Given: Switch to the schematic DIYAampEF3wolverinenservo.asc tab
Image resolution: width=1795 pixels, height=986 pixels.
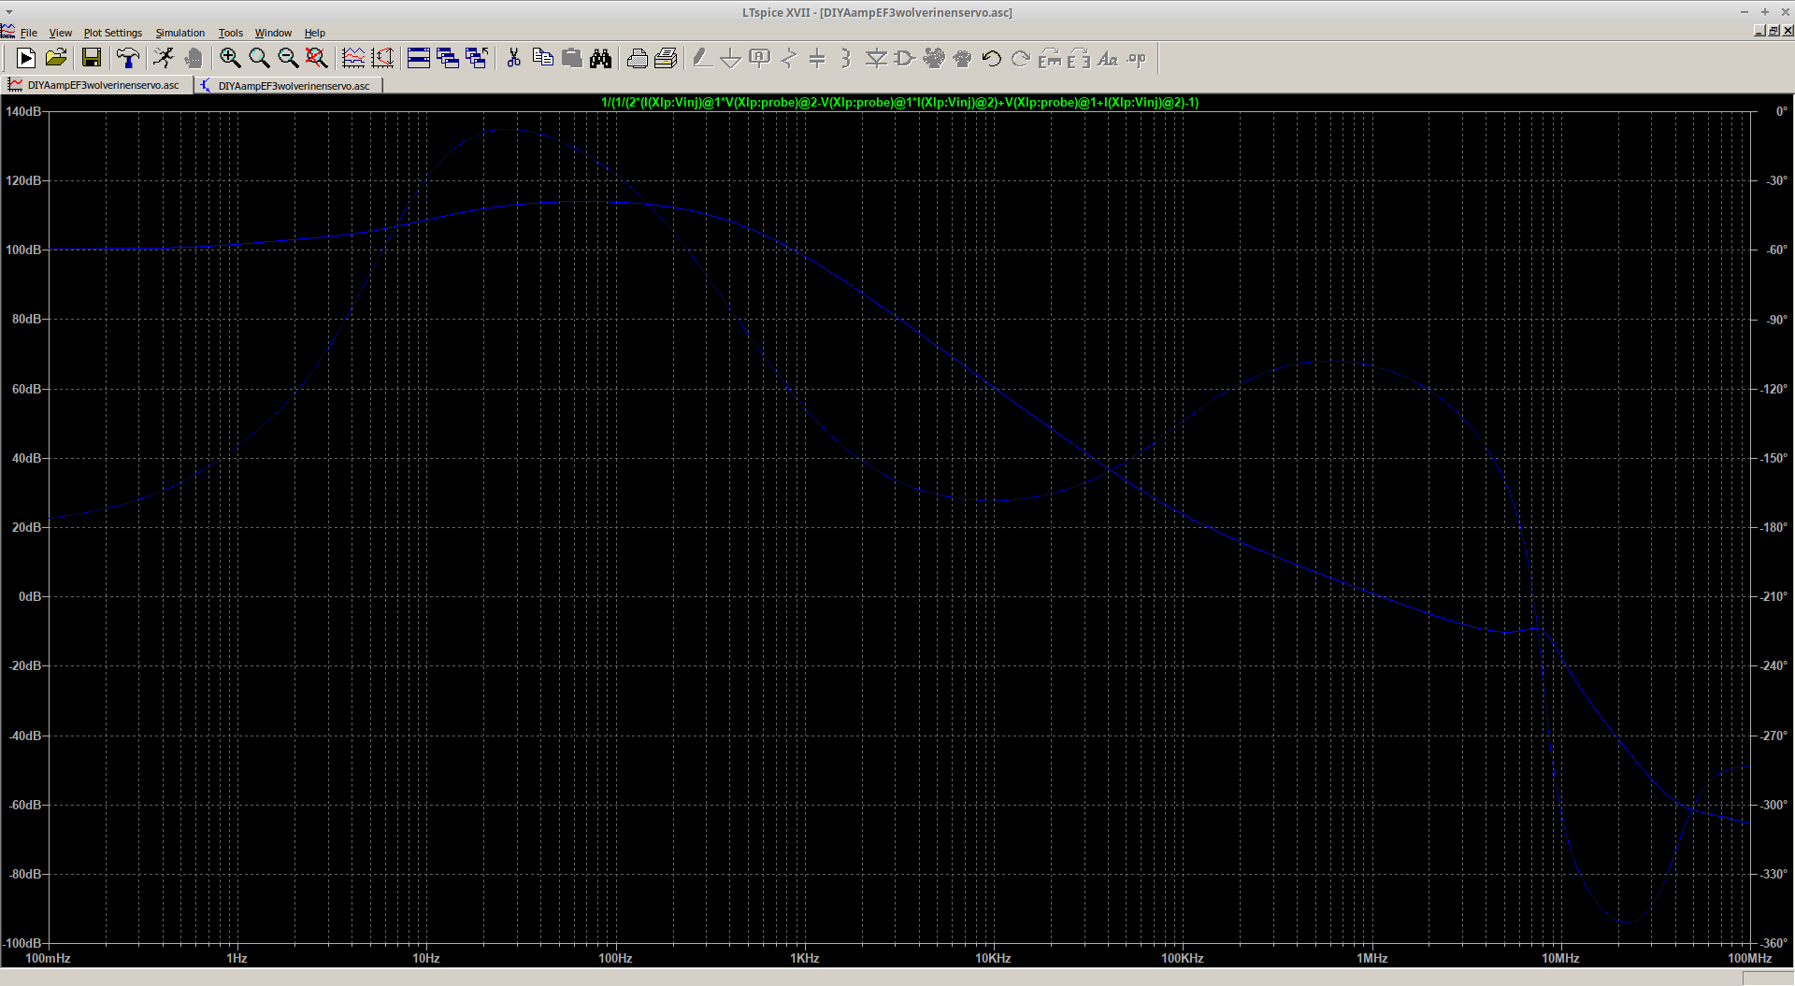Looking at the screenshot, I should pyautogui.click(x=289, y=85).
